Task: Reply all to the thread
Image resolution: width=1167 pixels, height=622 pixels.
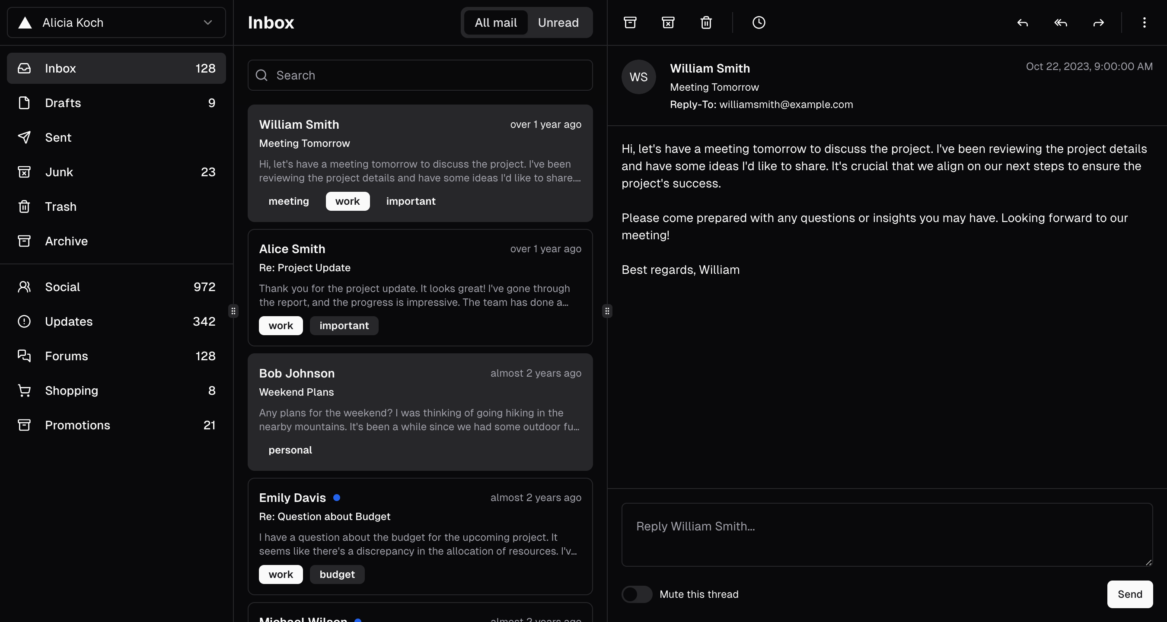Action: pyautogui.click(x=1060, y=23)
